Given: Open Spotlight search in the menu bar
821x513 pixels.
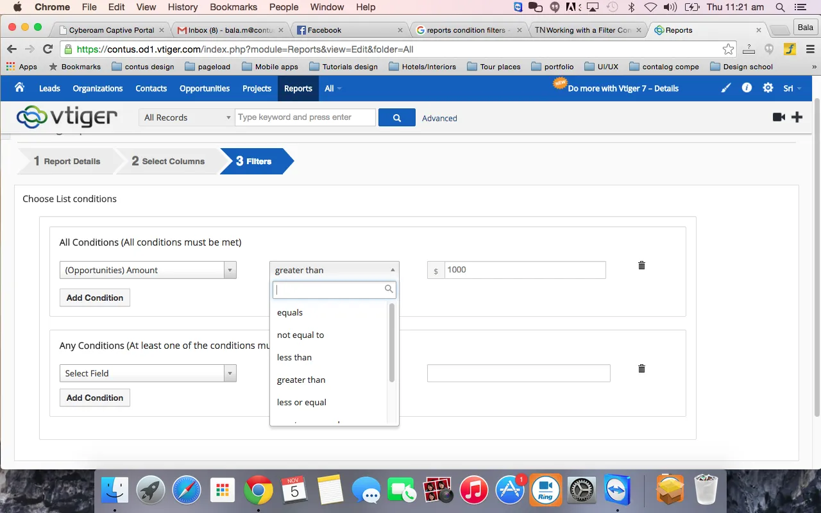Looking at the screenshot, I should point(781,7).
